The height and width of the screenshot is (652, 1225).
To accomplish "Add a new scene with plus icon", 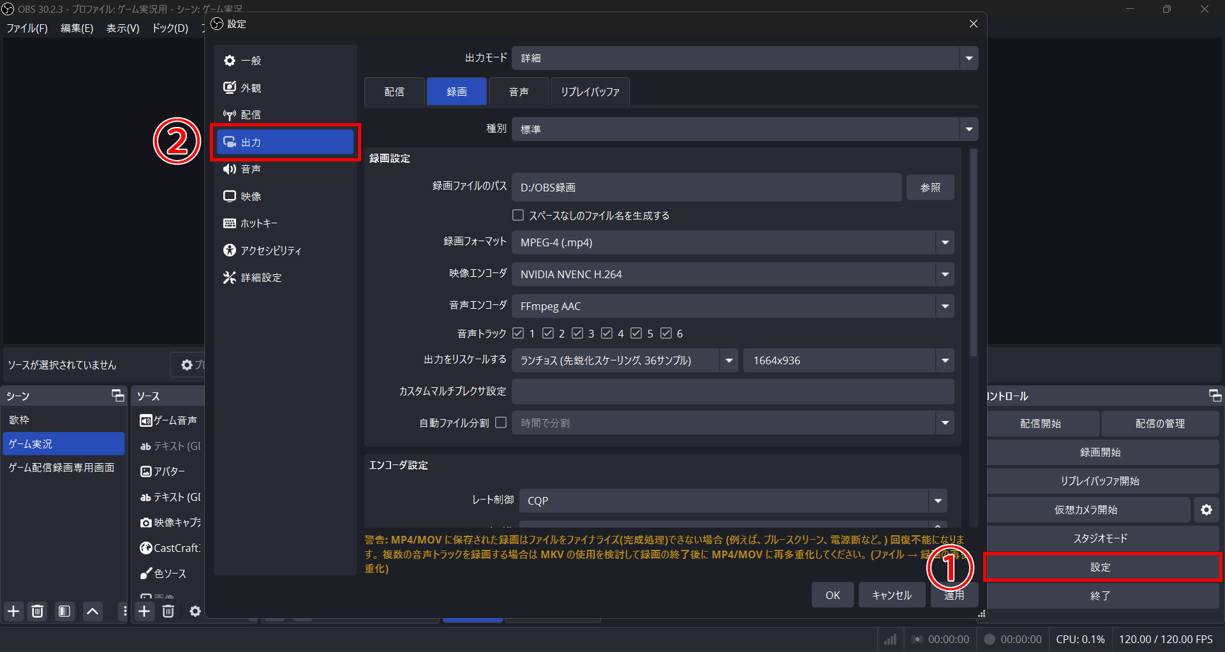I will [13, 611].
